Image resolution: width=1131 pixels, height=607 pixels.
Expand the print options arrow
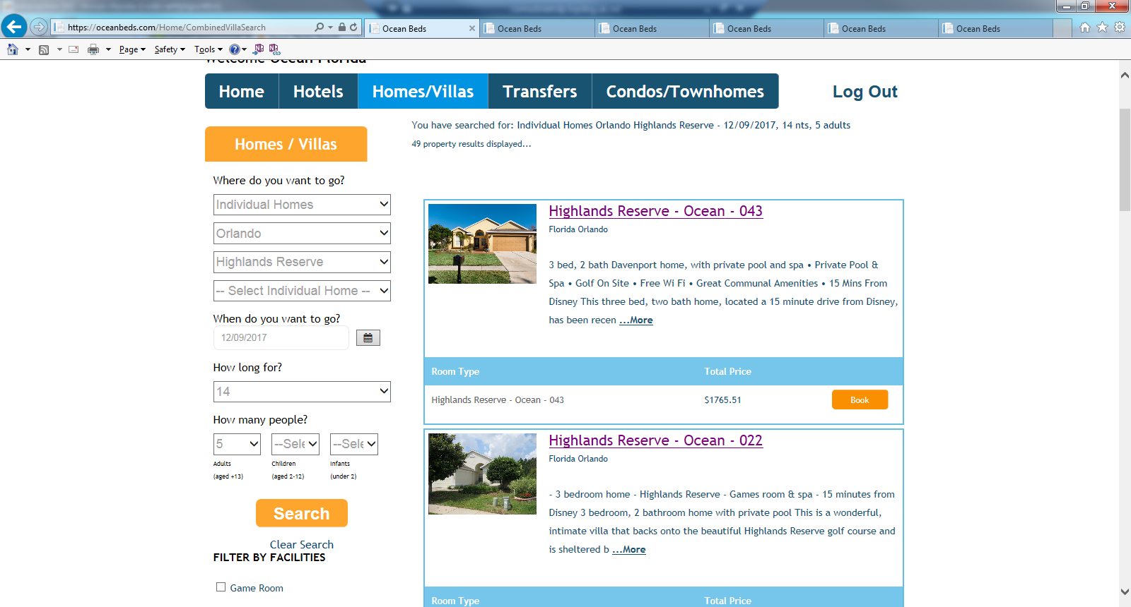[108, 49]
